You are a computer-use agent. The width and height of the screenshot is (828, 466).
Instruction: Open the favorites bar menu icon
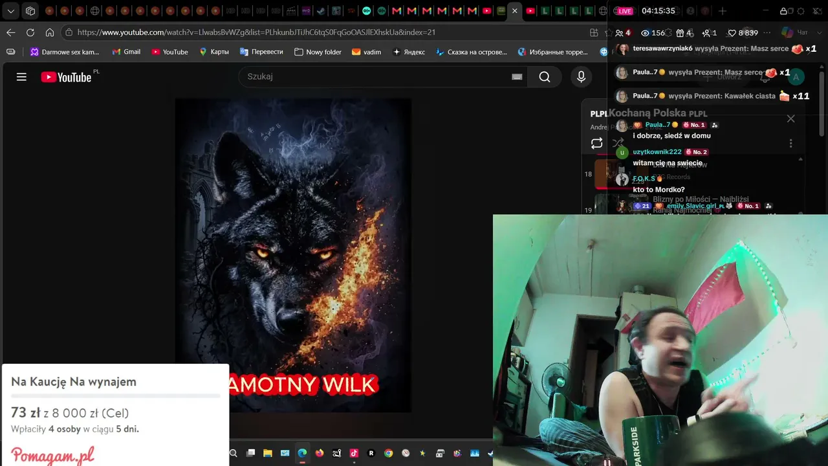click(11, 52)
